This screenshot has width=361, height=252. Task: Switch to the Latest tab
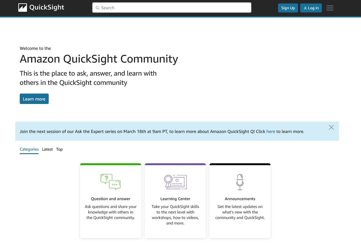[47, 149]
